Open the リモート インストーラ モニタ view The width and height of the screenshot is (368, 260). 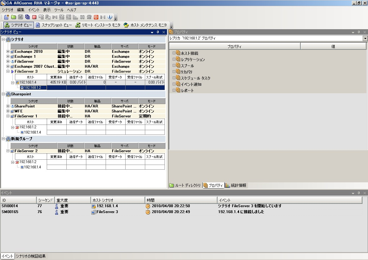pos(98,25)
